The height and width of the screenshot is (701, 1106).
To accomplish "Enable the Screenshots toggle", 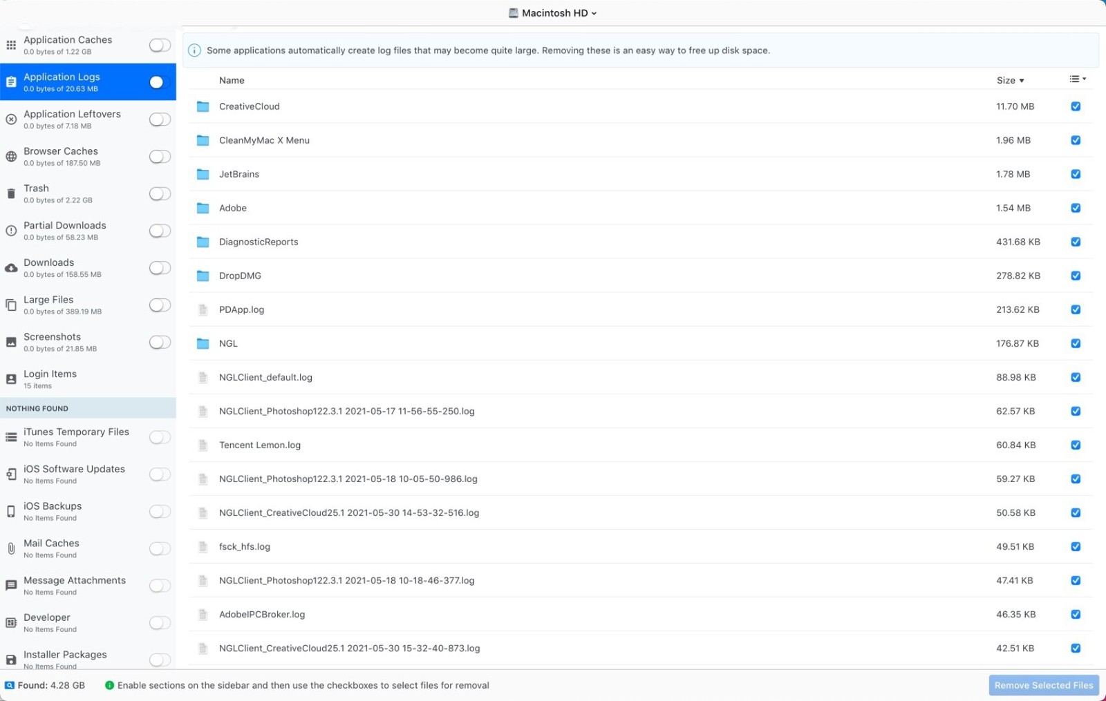I will [160, 342].
